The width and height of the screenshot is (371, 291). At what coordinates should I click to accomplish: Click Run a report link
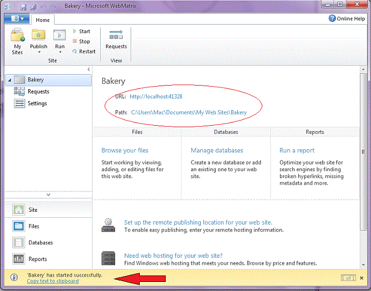[x=297, y=150]
